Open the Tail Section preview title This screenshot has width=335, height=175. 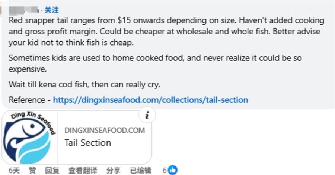coord(88,143)
